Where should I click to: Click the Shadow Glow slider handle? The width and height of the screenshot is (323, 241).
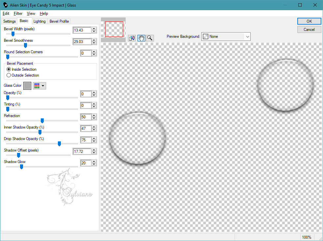pyautogui.click(x=21, y=167)
